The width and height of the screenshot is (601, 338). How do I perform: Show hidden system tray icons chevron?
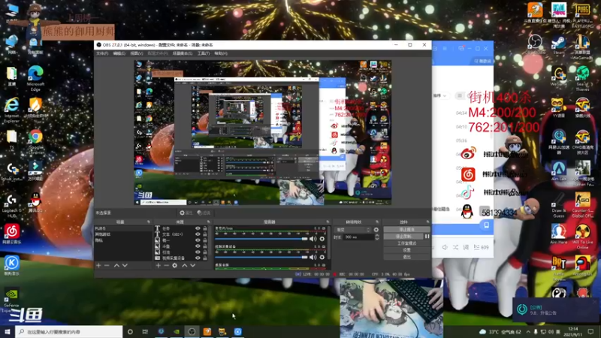529,331
